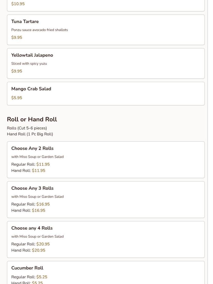Select Hand Roll $16.95 price option
This screenshot has height=284, width=213.
[x=28, y=210]
